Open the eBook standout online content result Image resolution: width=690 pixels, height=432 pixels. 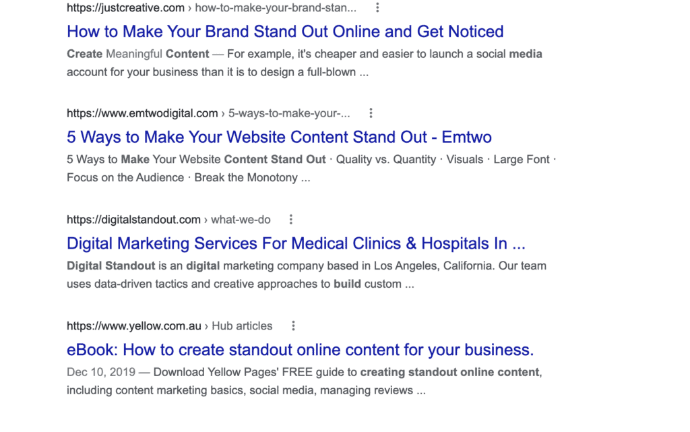pyautogui.click(x=299, y=350)
